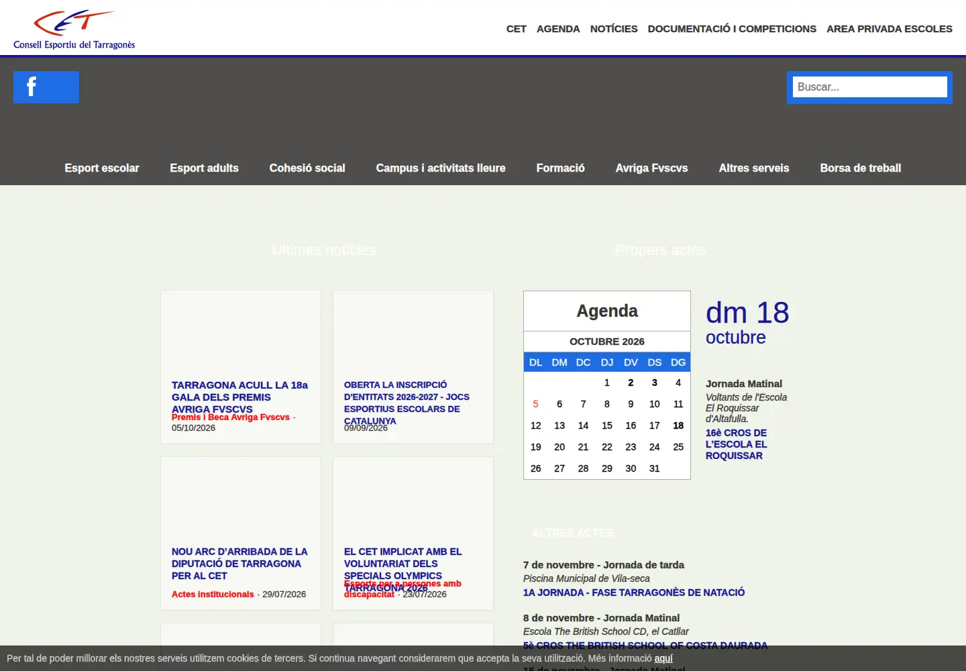Select day 18 in the Agenda calendar
Screen dimensions: 966x671
point(678,425)
